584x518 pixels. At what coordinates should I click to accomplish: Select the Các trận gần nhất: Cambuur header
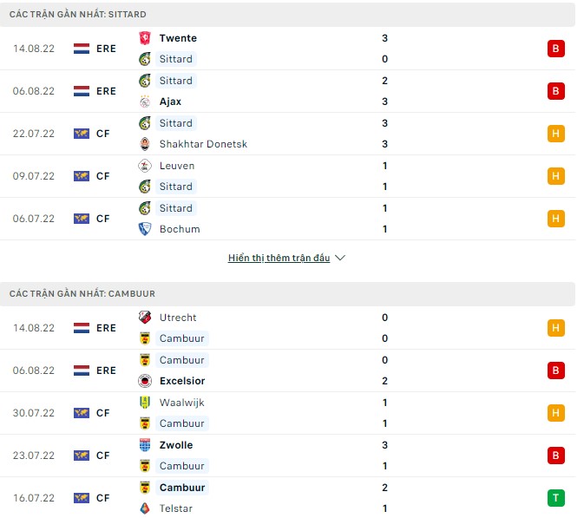(82, 294)
